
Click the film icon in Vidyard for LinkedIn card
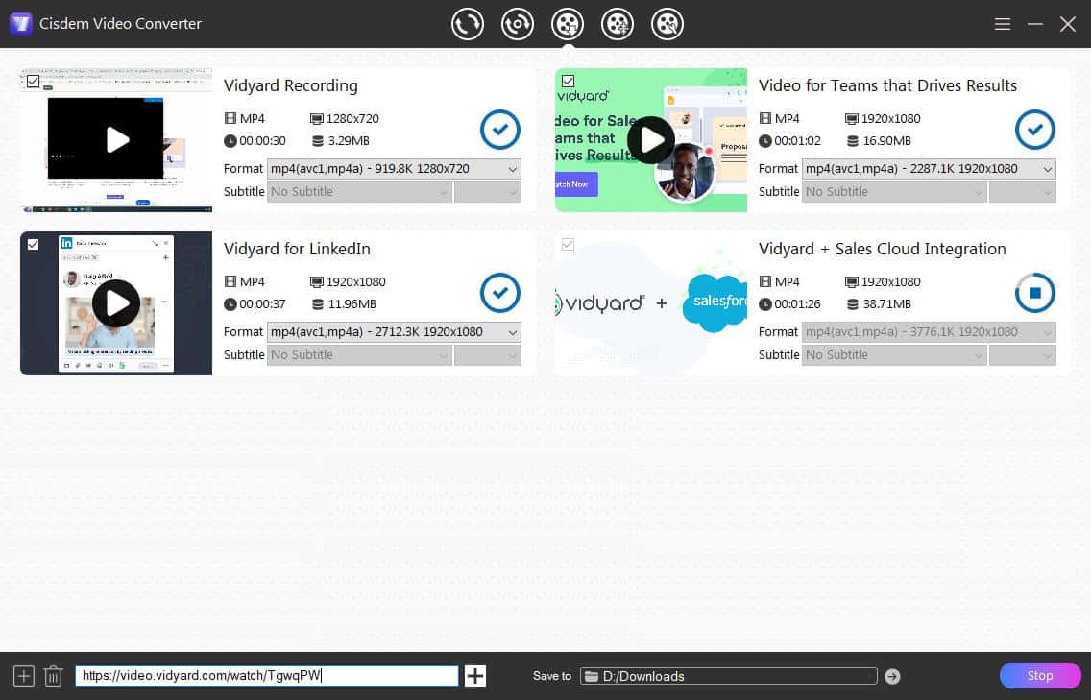click(x=230, y=281)
